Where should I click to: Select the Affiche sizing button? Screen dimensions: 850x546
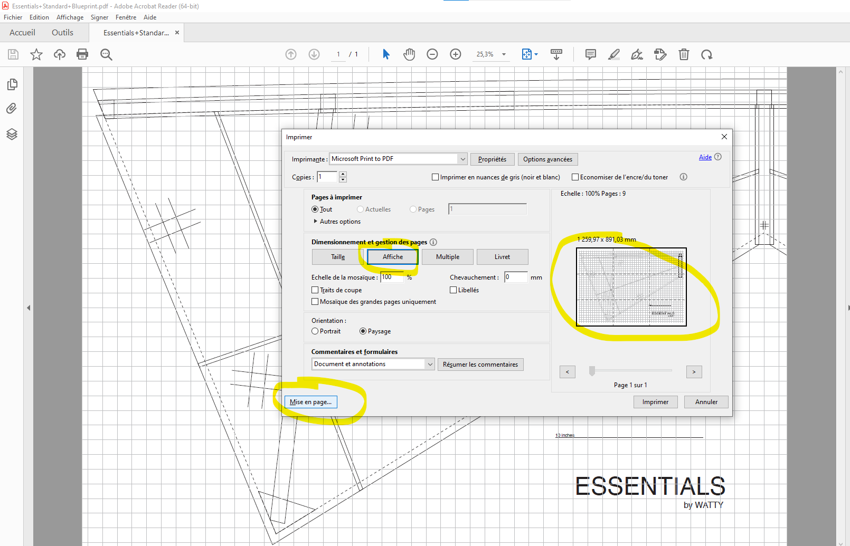392,257
